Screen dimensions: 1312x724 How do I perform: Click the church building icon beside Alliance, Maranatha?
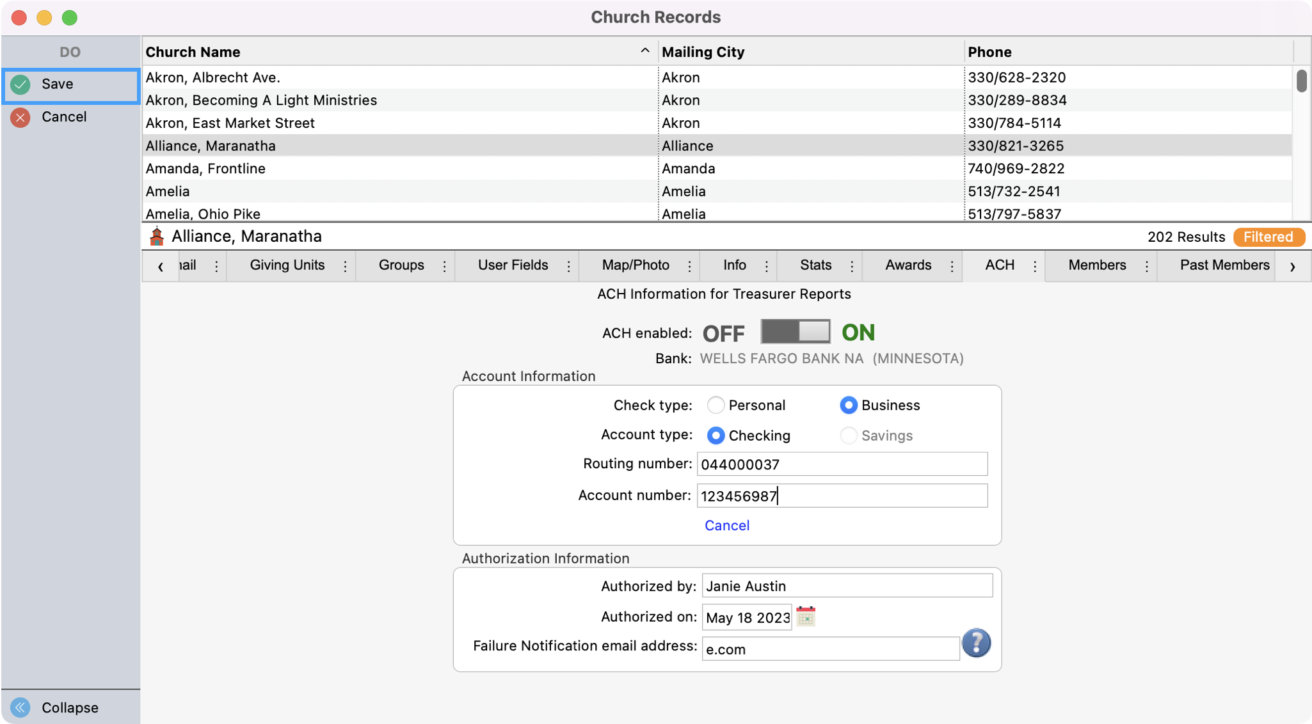[157, 236]
